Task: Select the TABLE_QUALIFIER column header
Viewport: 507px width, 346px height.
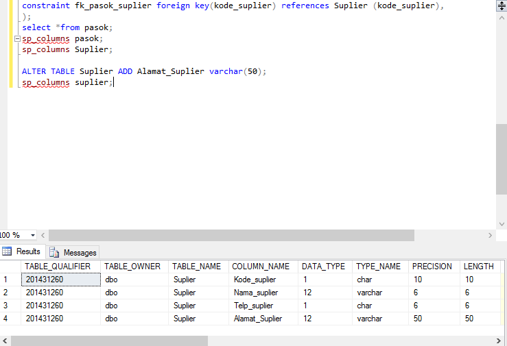Action: click(61, 267)
